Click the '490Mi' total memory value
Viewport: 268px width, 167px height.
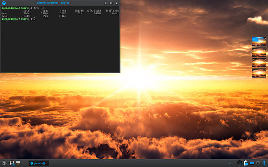(27, 13)
